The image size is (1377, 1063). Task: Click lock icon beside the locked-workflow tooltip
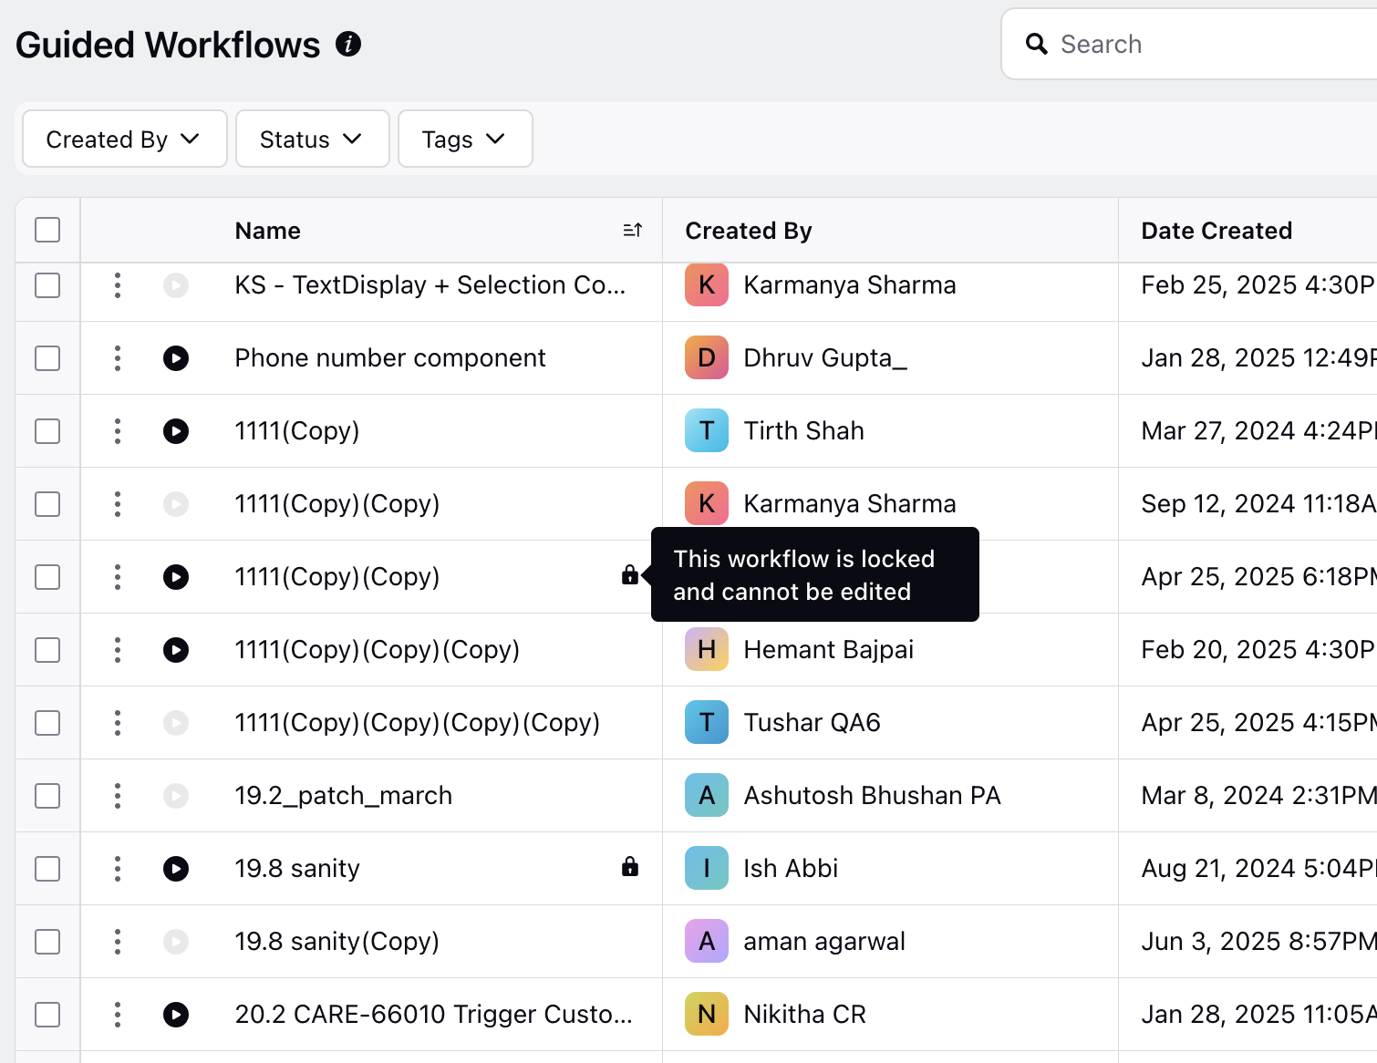[630, 574]
